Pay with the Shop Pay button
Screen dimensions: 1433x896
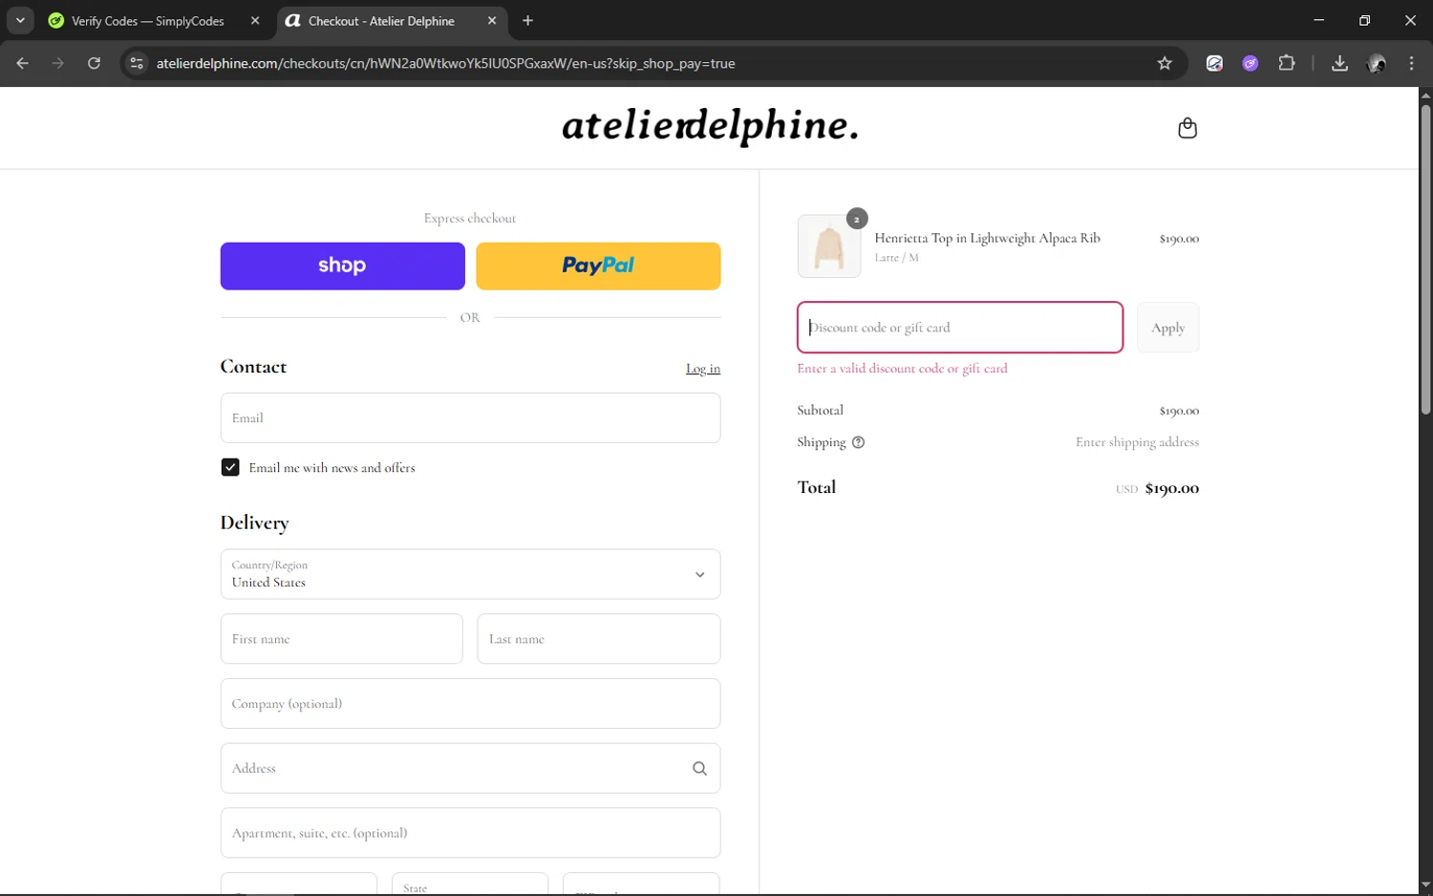[342, 266]
